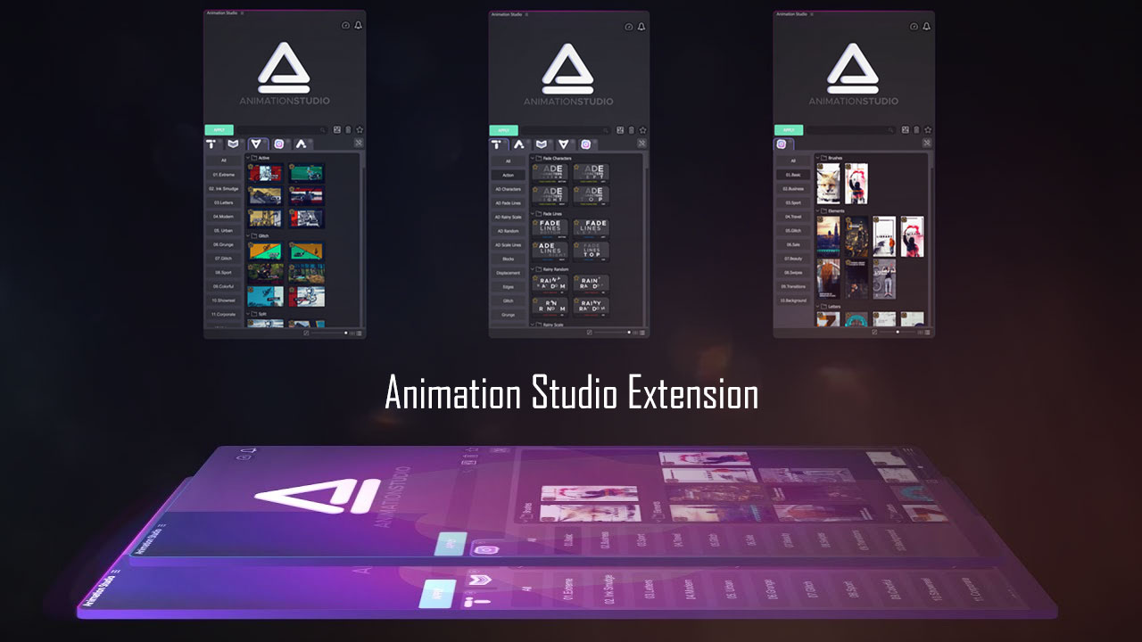Choose 10.Showreel category

coord(223,300)
